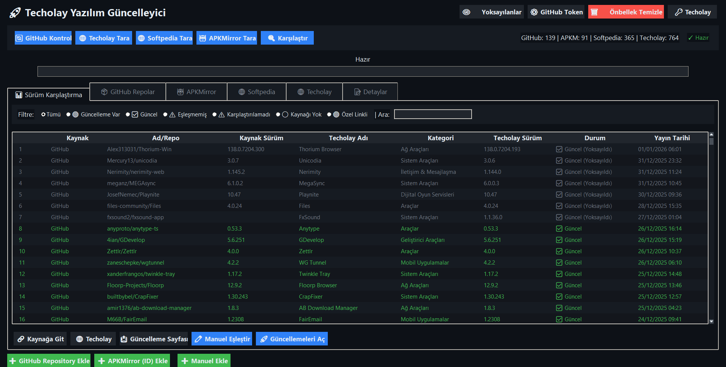Click the plus icon on APKMirror (ID) Ekle

tap(101, 361)
